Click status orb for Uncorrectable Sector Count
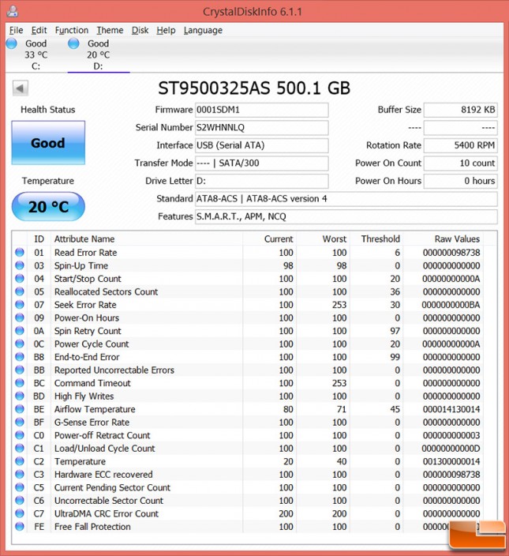Screen dimensions: 509x556 pos(20,501)
